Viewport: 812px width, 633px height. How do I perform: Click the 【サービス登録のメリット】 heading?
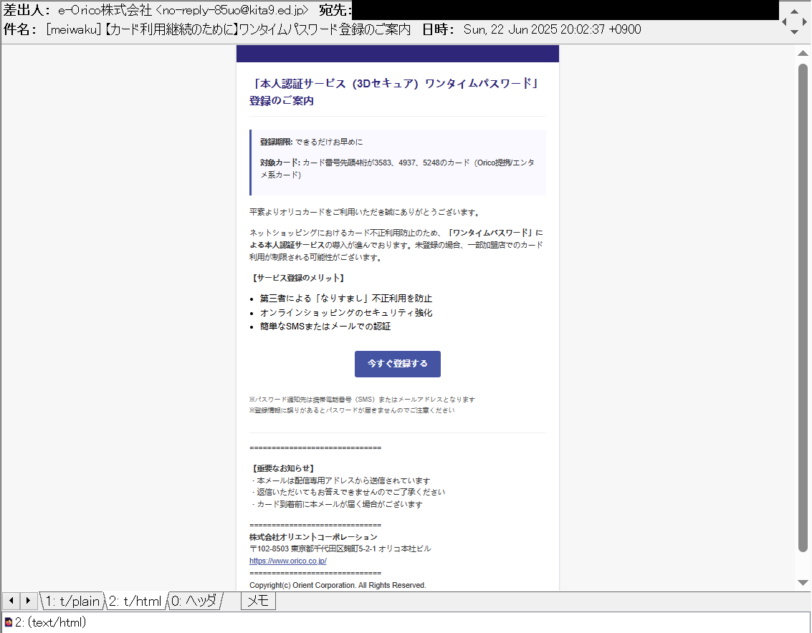(x=297, y=278)
